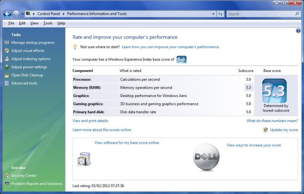This screenshot has width=304, height=194.
Task: Click the Open Disk Cleanup icon
Action: click(x=7, y=75)
